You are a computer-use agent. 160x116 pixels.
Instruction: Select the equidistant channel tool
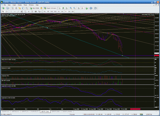(x=22, y=11)
